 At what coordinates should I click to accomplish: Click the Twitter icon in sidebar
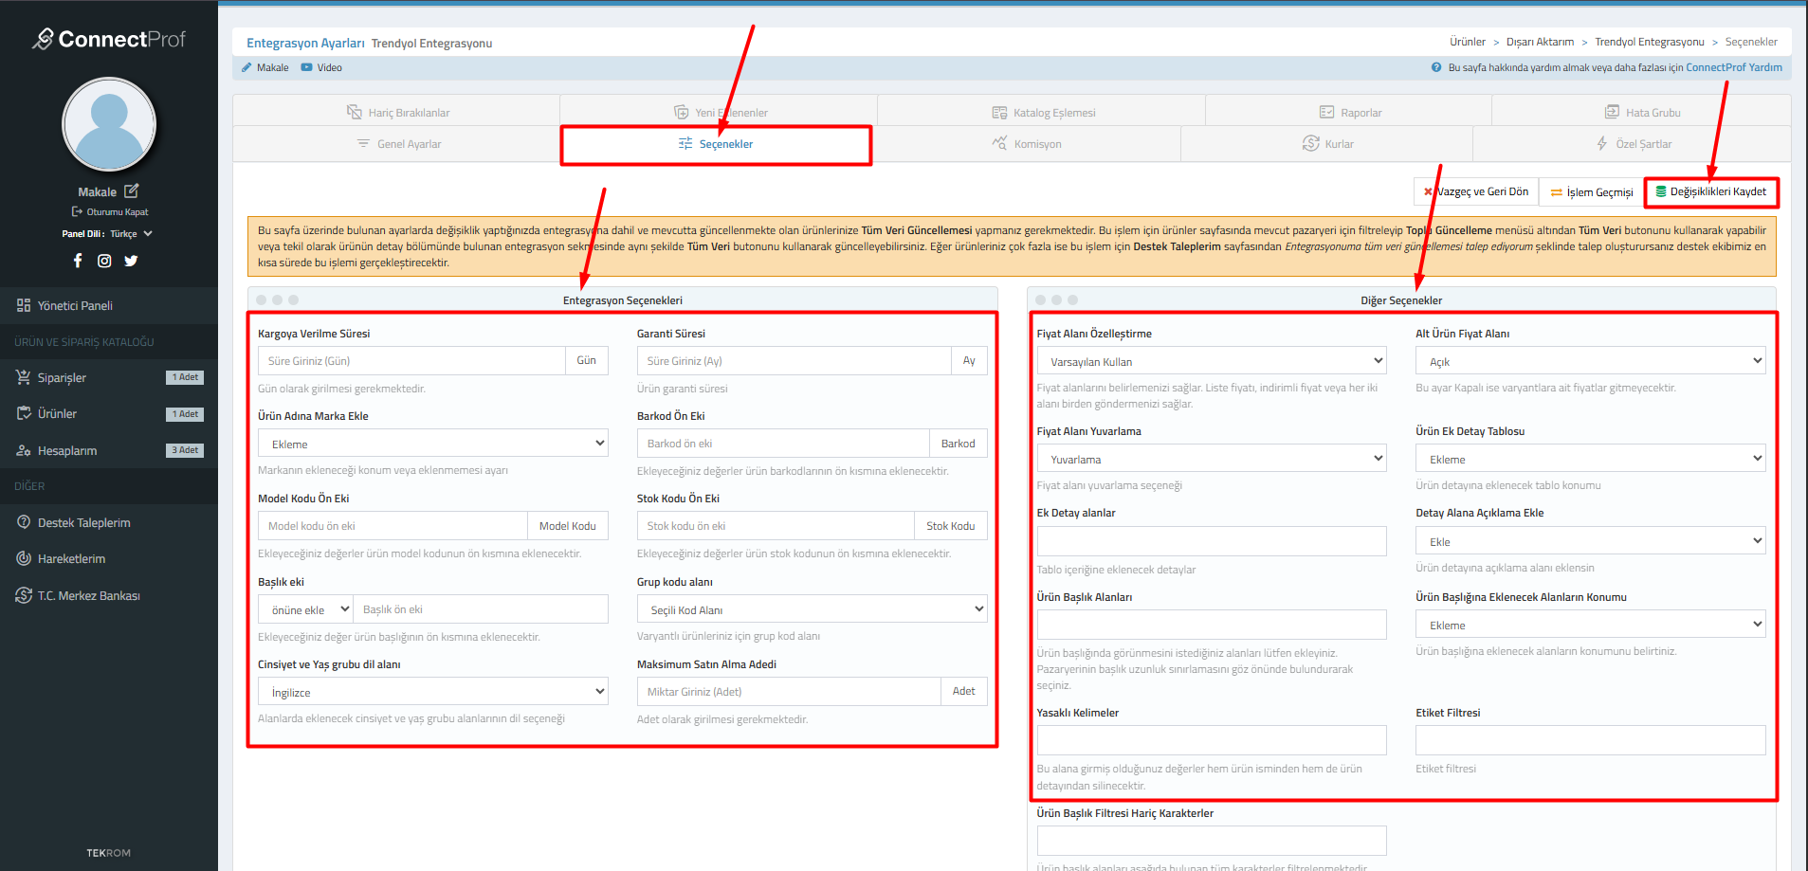(x=131, y=261)
